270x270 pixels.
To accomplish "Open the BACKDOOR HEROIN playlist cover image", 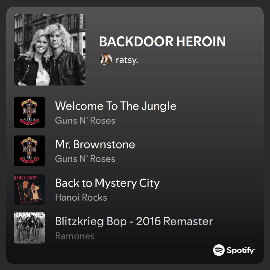I will click(49, 50).
